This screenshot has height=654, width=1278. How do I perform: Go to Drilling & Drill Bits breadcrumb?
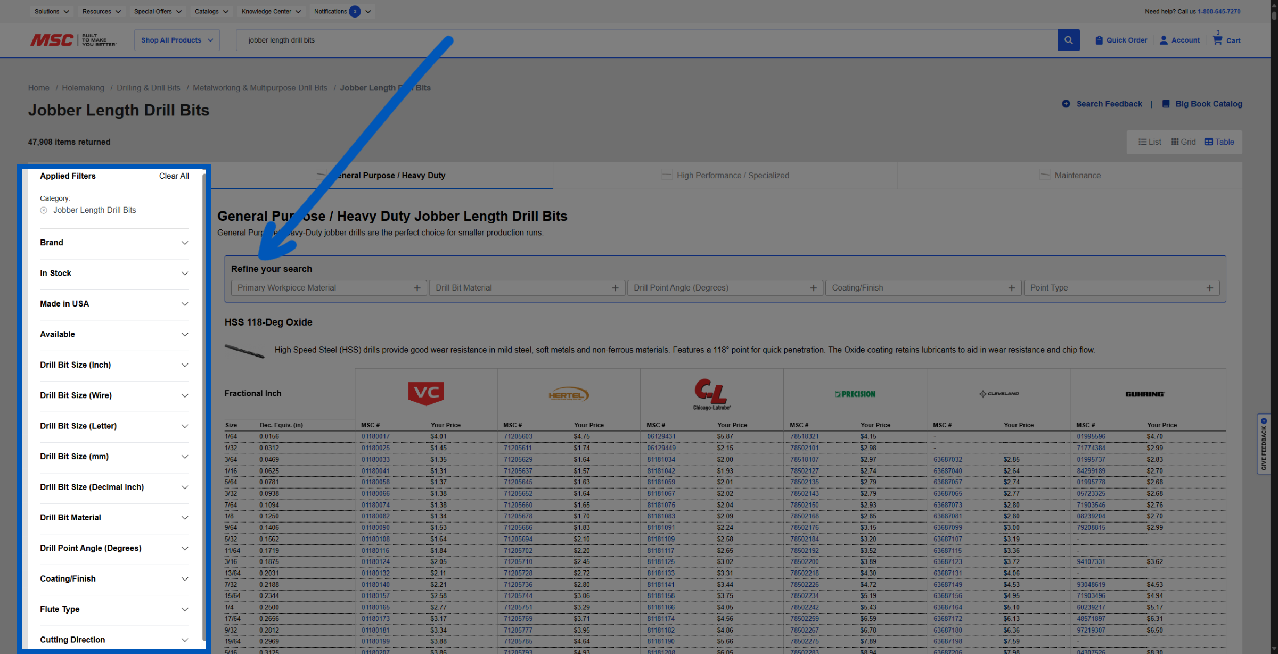tap(149, 88)
